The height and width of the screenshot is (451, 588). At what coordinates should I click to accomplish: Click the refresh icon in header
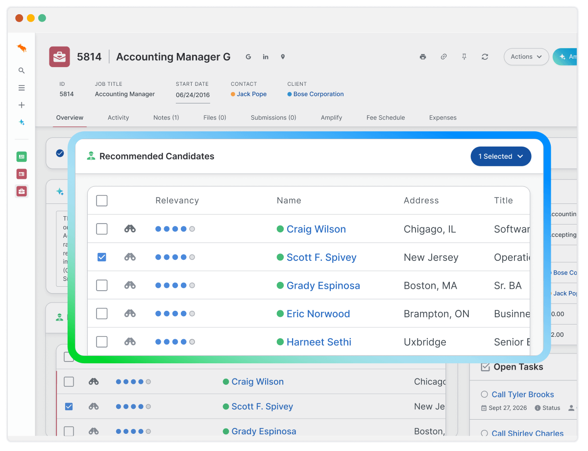485,57
